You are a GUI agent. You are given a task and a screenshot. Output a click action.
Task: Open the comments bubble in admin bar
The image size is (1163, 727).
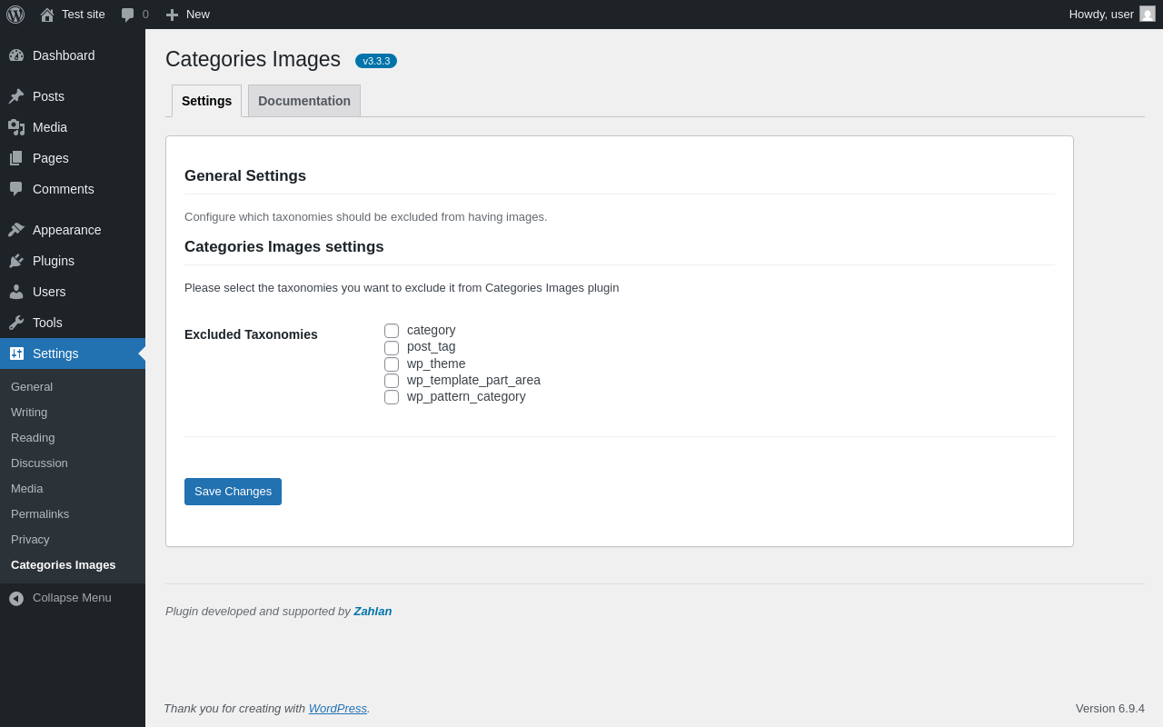coord(128,15)
